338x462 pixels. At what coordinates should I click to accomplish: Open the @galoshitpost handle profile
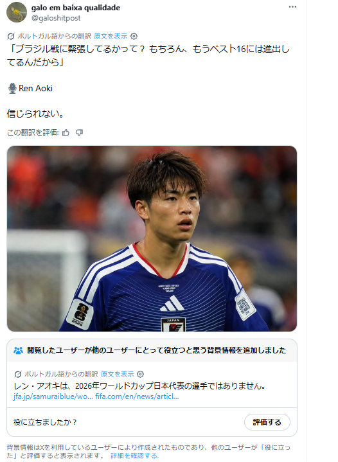pos(56,18)
